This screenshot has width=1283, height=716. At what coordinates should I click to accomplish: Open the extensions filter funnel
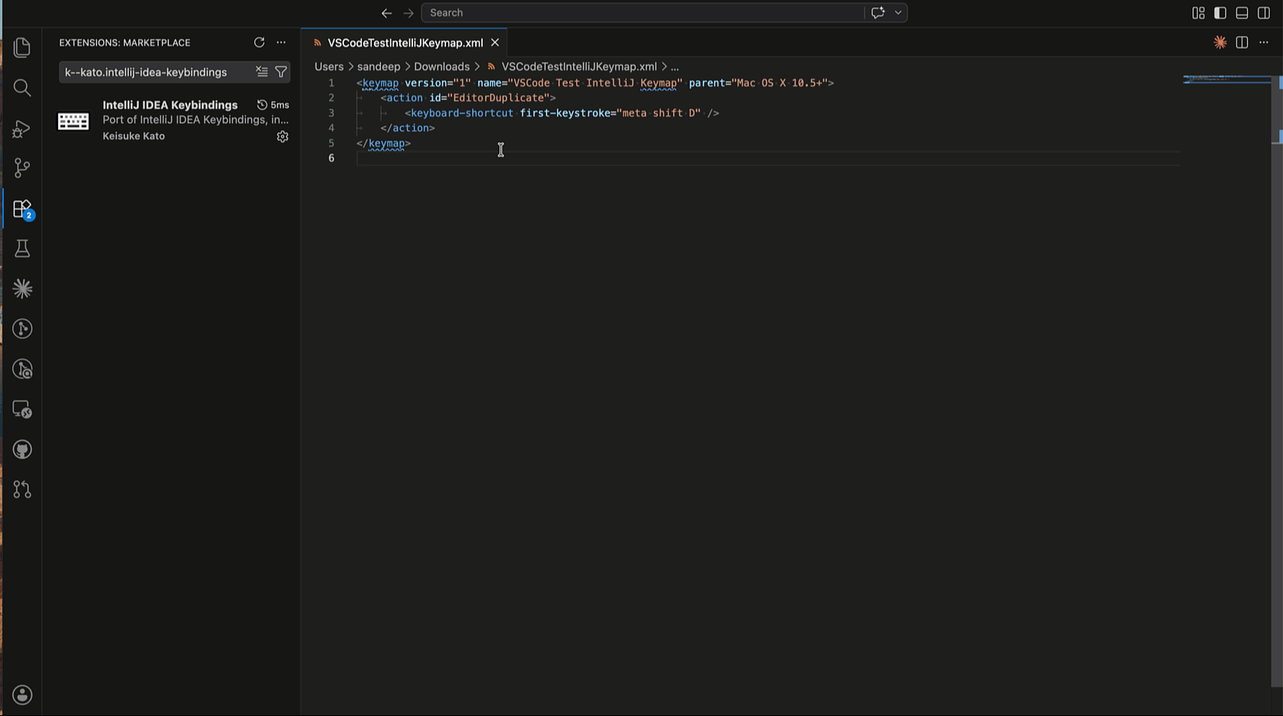(281, 72)
